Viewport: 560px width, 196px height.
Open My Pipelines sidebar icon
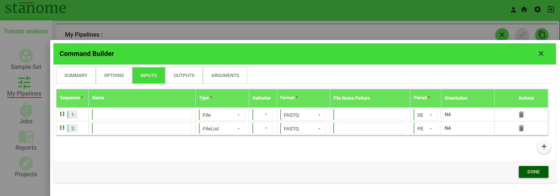tap(25, 82)
